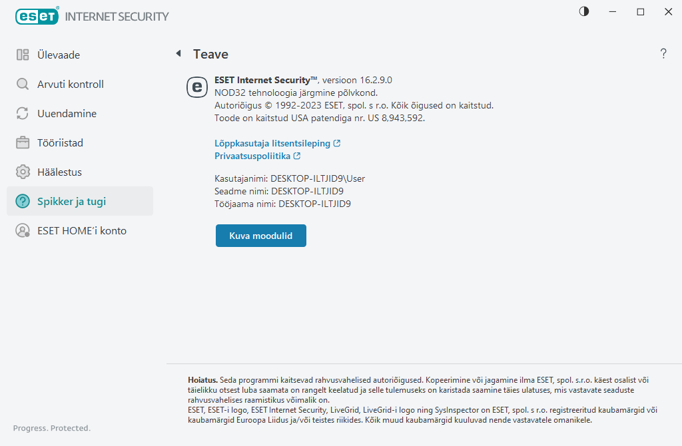
Task: Click the Häälestus gear icon
Action: tap(23, 172)
